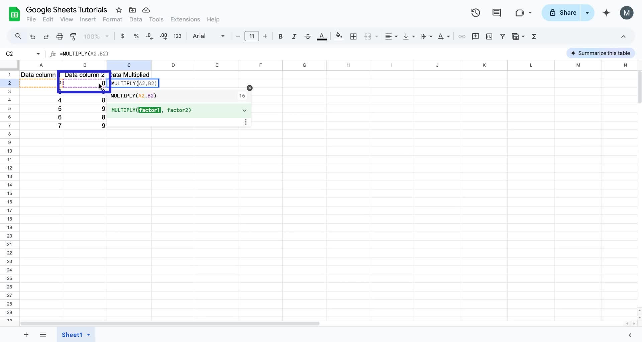Open the Functions (Σ) menu
The image size is (642, 342).
click(x=534, y=36)
